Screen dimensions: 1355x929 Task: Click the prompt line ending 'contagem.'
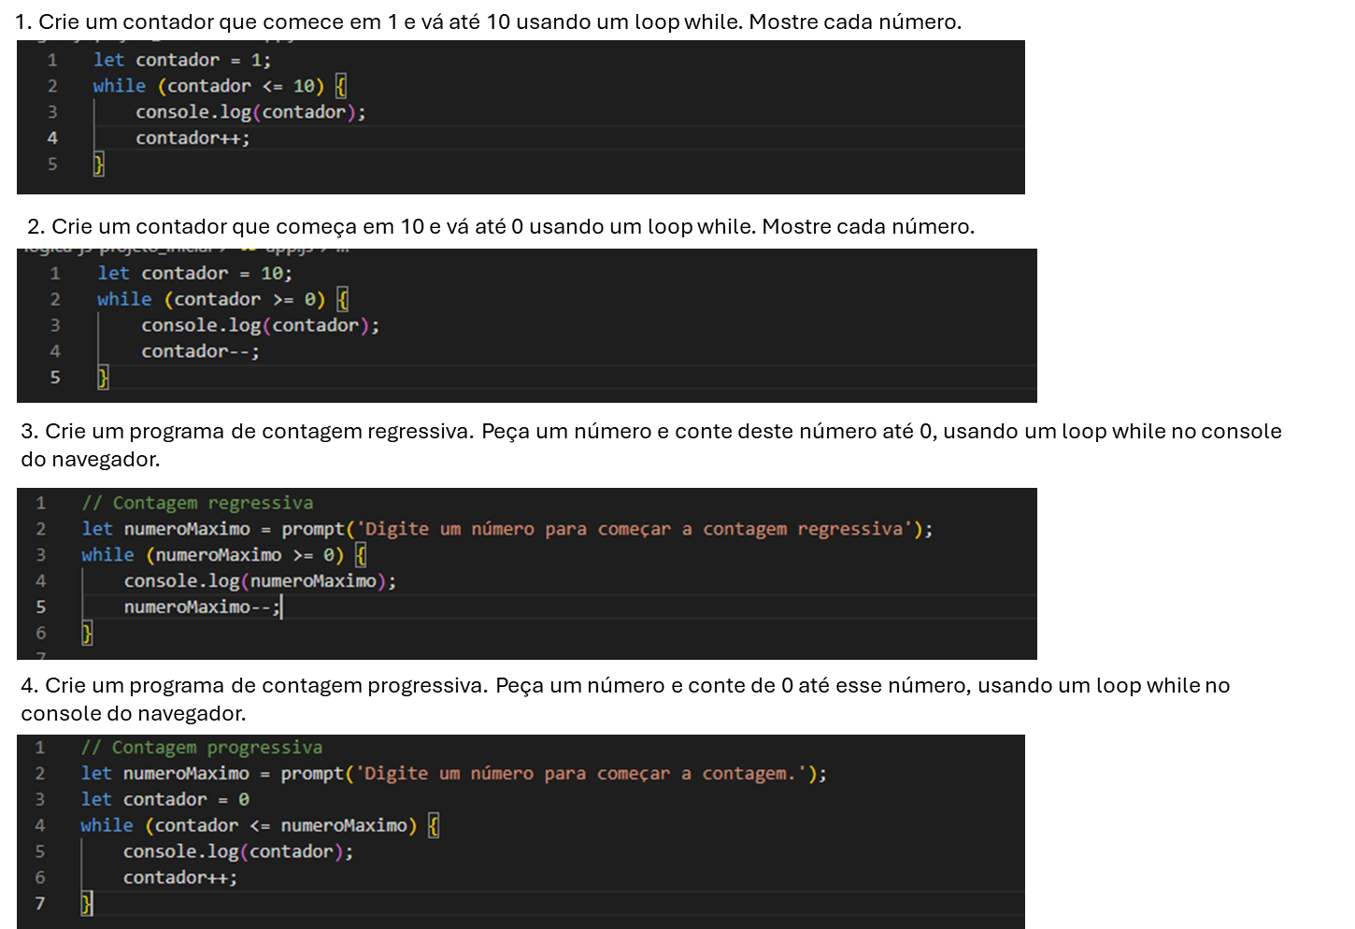(454, 774)
